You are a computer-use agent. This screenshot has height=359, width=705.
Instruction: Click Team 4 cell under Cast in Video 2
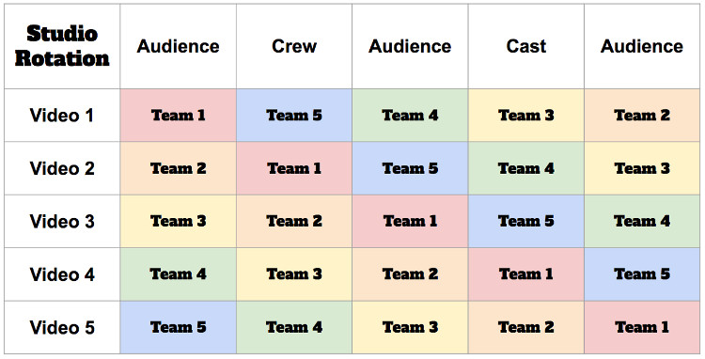point(526,168)
